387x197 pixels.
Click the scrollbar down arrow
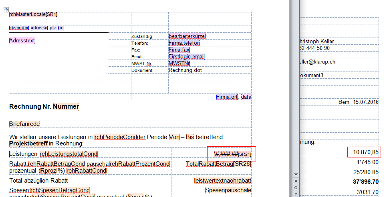(296, 175)
